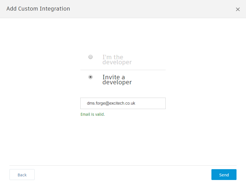Screen dimensions: 246x185
Task: Click the word "Send" on blue button
Action: [x=224, y=175]
